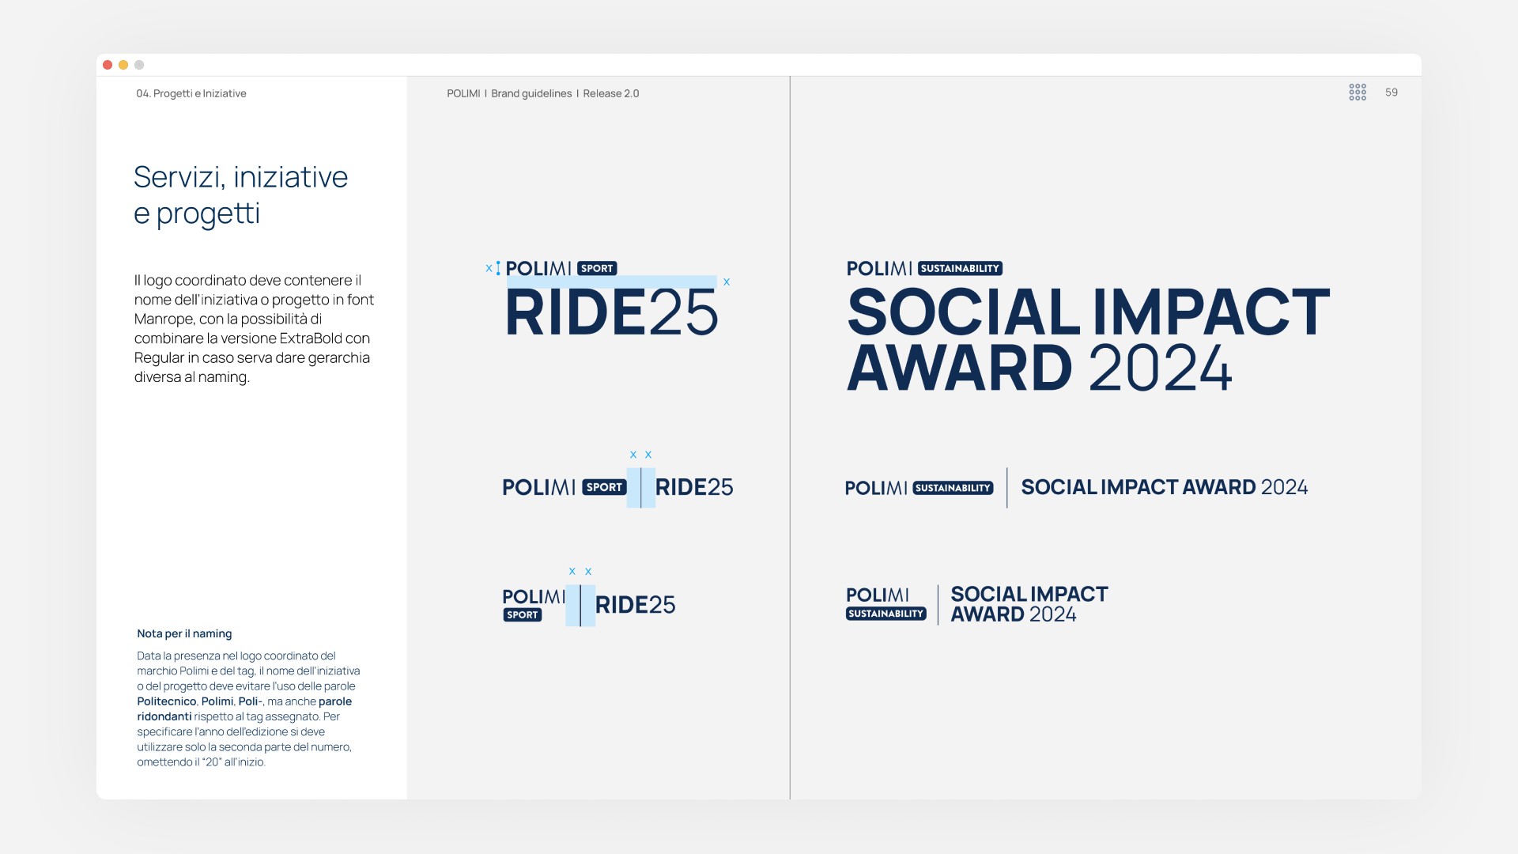
Task: Click the POLIMI header text at top
Action: click(463, 93)
